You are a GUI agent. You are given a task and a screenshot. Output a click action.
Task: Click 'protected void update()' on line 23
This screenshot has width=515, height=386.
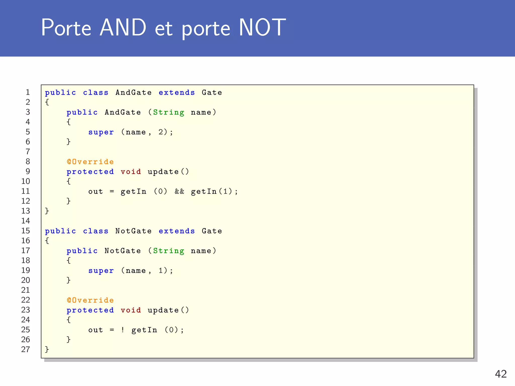(x=128, y=310)
